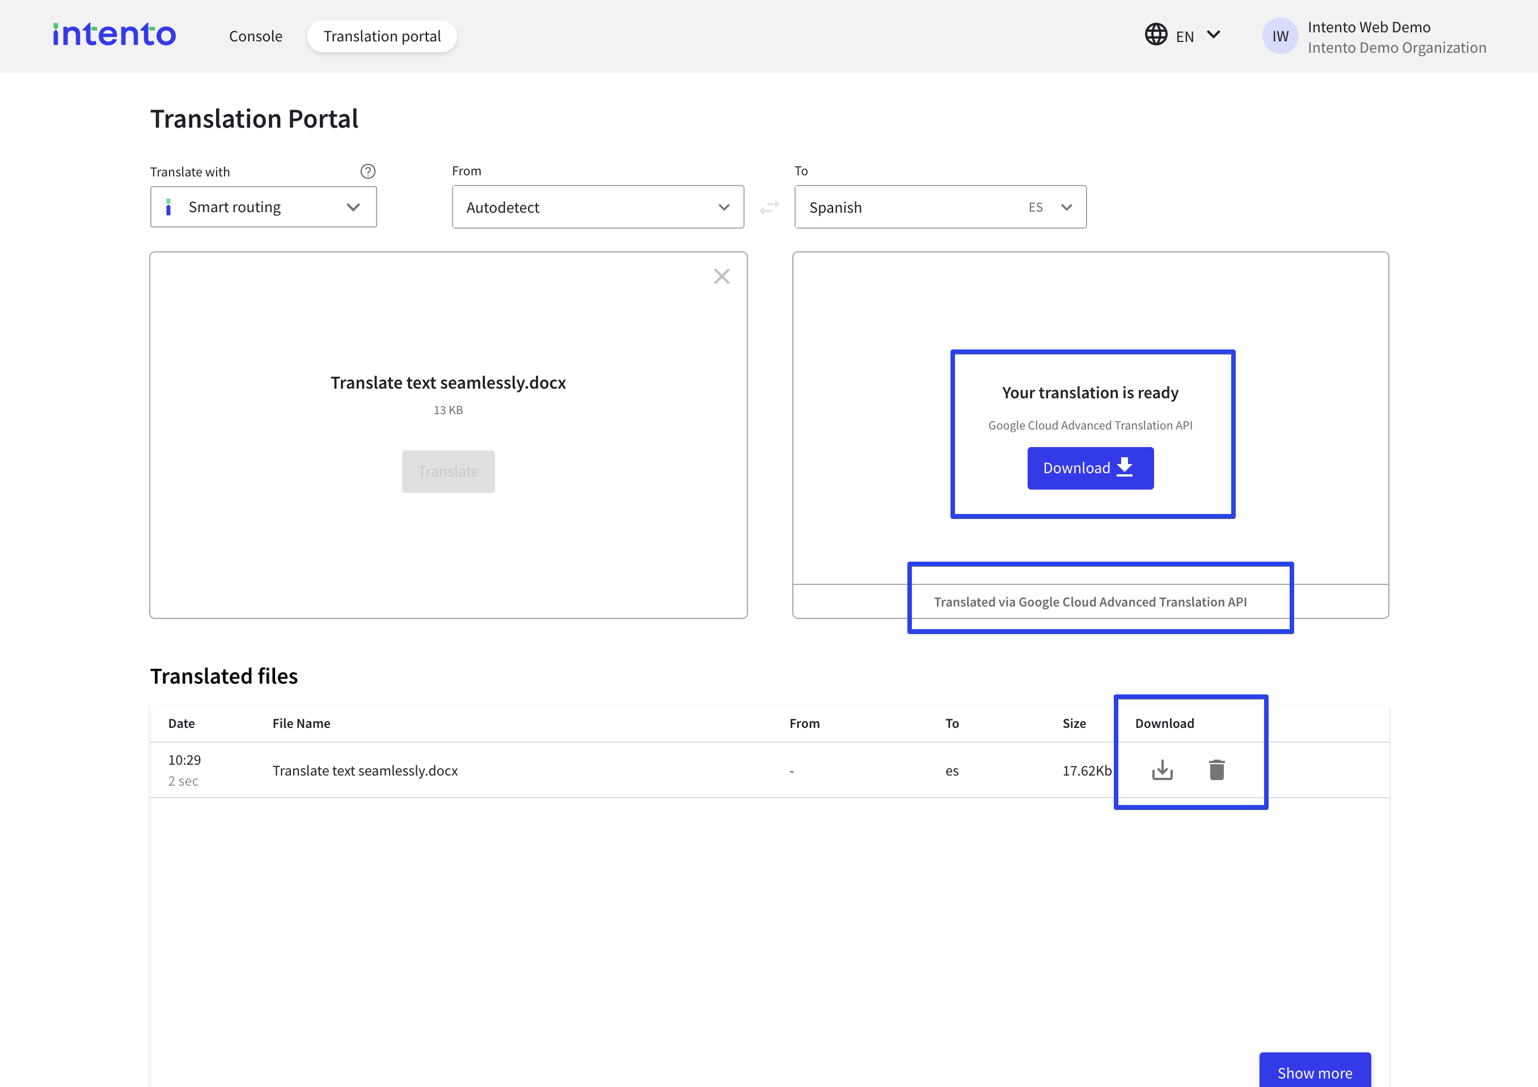The image size is (1538, 1087).
Task: Click the 'Your translation is ready' message
Action: (x=1090, y=393)
